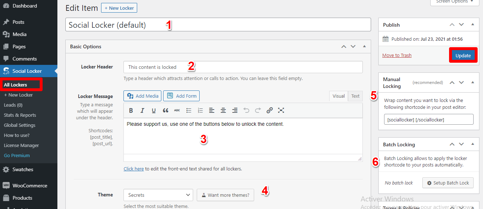Toggle the bulleted list icon
Screen dimensions: 483x209
188,111
